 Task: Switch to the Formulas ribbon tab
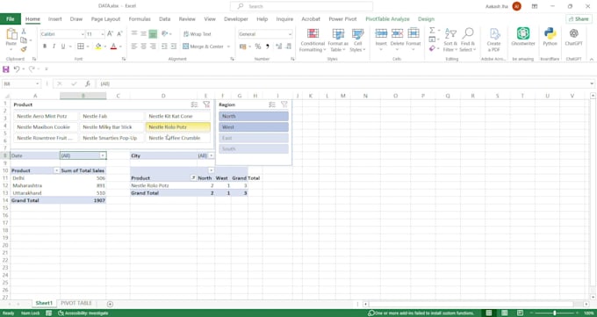(140, 18)
